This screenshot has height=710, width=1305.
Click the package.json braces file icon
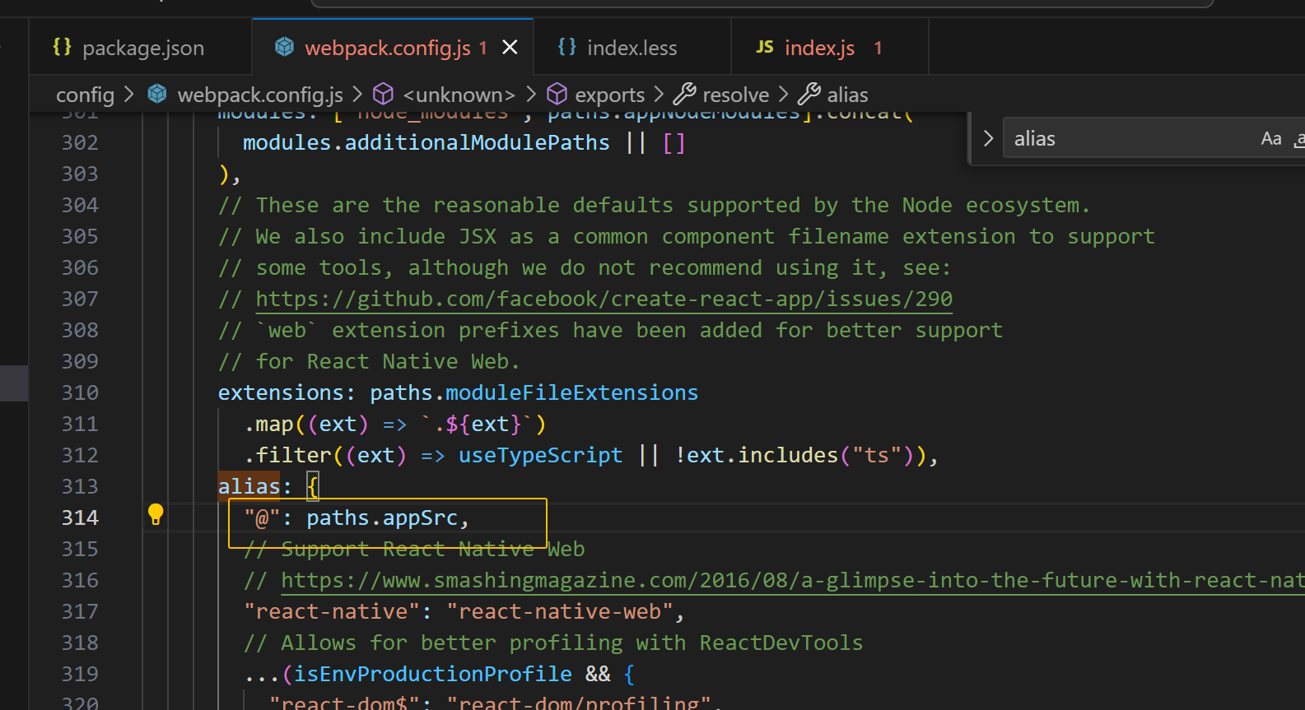62,47
